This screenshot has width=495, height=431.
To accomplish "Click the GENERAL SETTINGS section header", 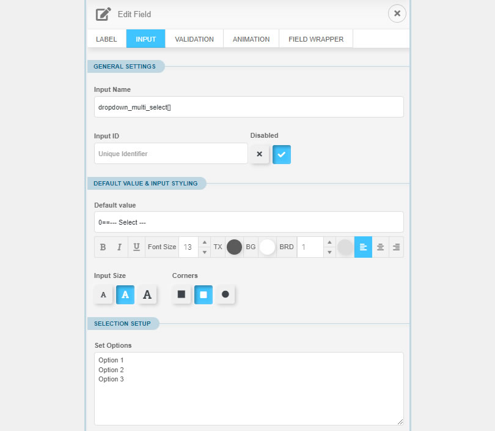I will coord(125,66).
